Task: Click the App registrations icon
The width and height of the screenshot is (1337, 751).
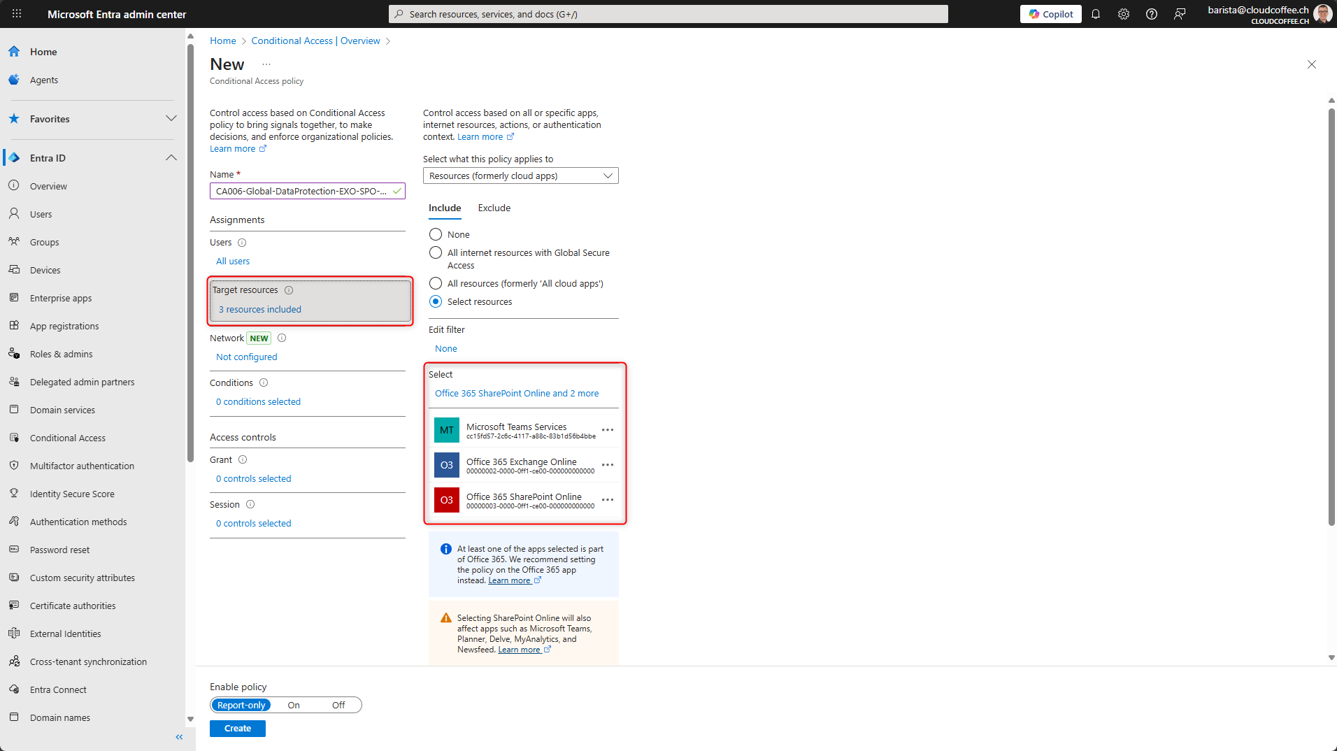Action: (14, 326)
